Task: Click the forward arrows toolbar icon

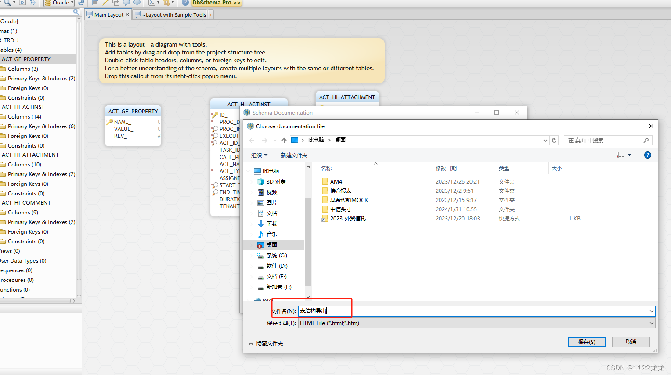Action: coord(33,3)
